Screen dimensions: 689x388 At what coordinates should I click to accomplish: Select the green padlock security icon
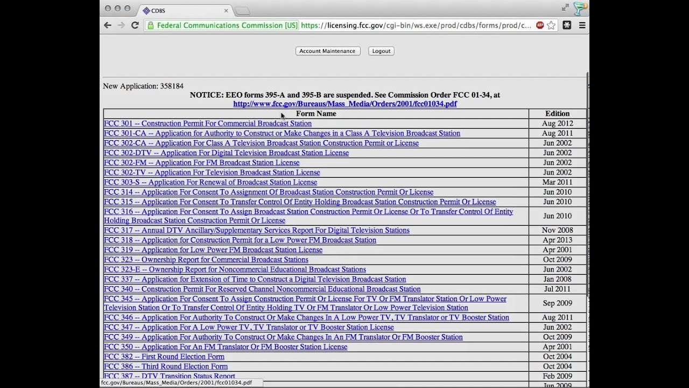click(151, 25)
